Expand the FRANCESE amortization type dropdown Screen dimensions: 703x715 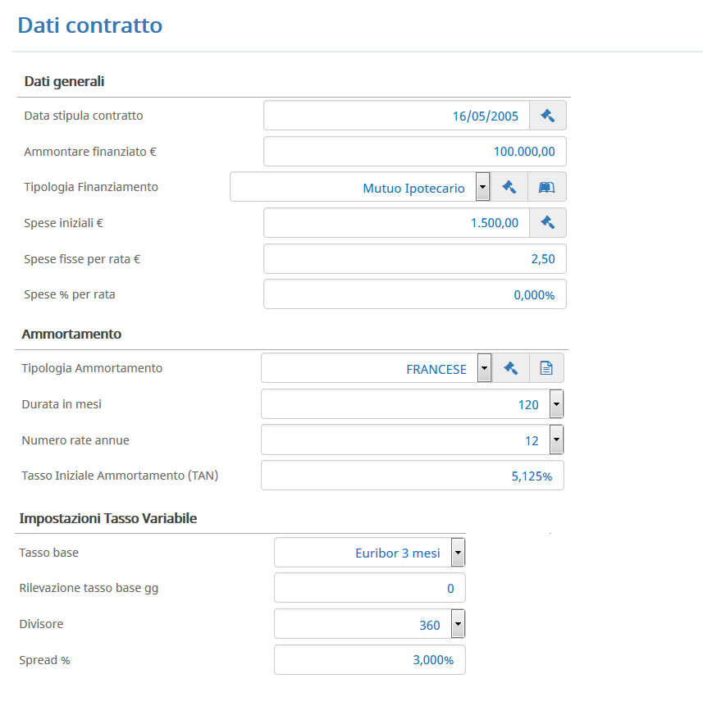(x=485, y=367)
